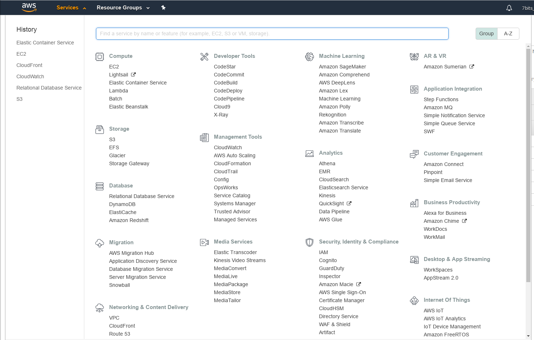Click the AWS logo home icon
Viewport: 534px width, 340px height.
click(x=29, y=7)
